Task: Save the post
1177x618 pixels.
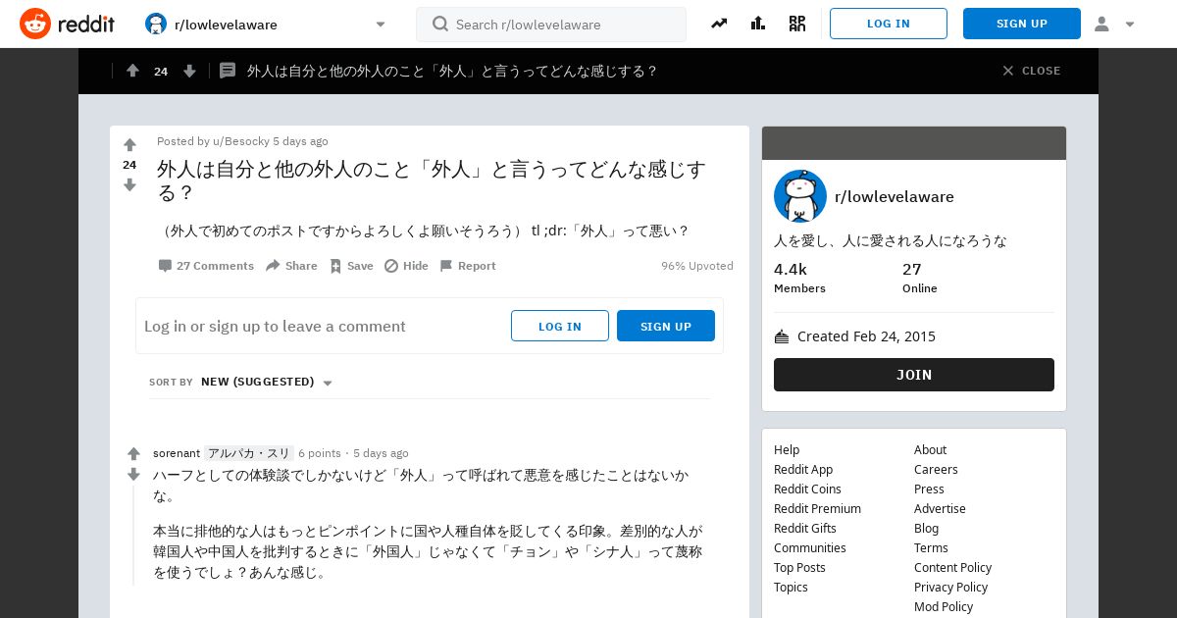Action: (351, 266)
